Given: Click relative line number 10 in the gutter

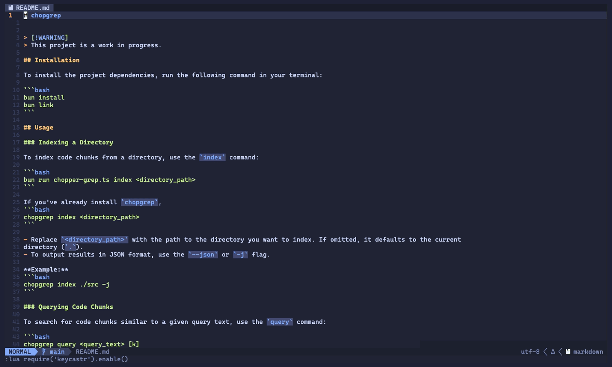Looking at the screenshot, I should tap(16, 90).
